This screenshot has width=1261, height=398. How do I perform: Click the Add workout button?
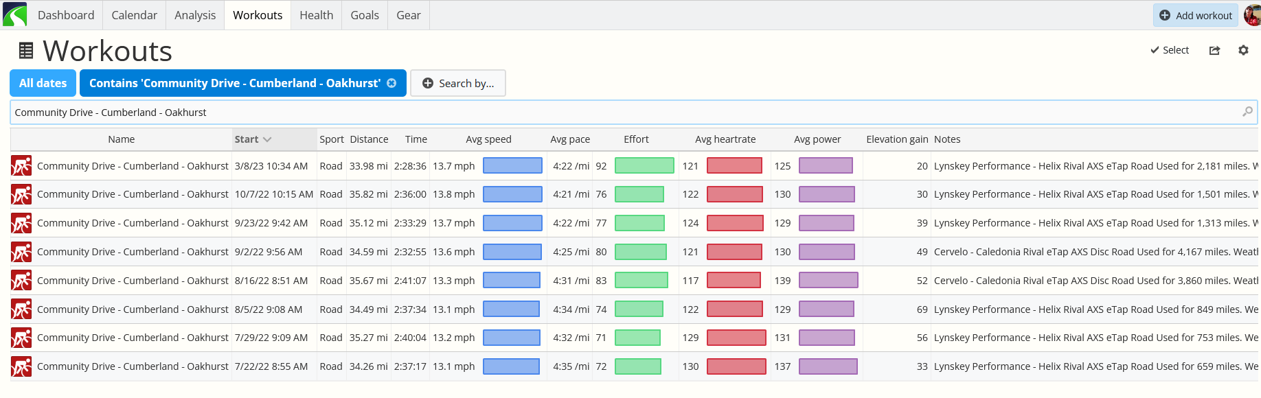pyautogui.click(x=1196, y=15)
